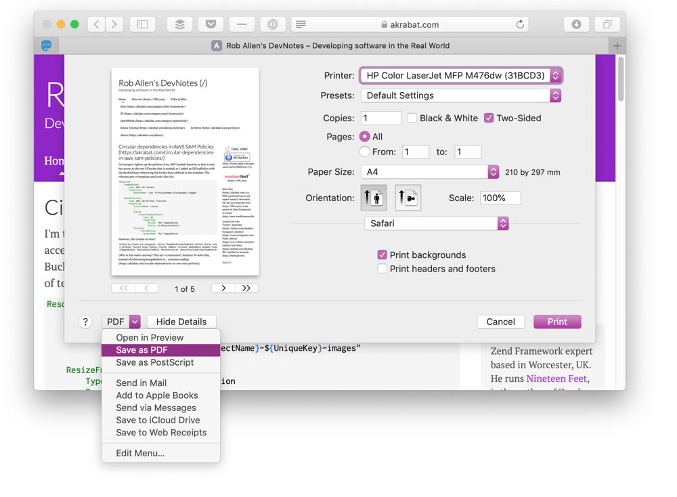Choose Save to iCloud Drive
This screenshot has width=677, height=497.
point(160,420)
